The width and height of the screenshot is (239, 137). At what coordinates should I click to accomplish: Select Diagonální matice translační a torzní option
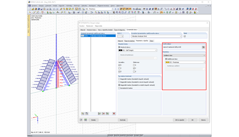click(x=119, y=82)
